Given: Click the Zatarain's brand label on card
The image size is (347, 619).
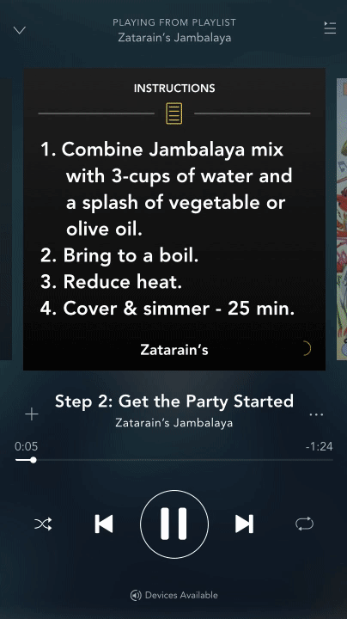Looking at the screenshot, I should click(x=173, y=350).
